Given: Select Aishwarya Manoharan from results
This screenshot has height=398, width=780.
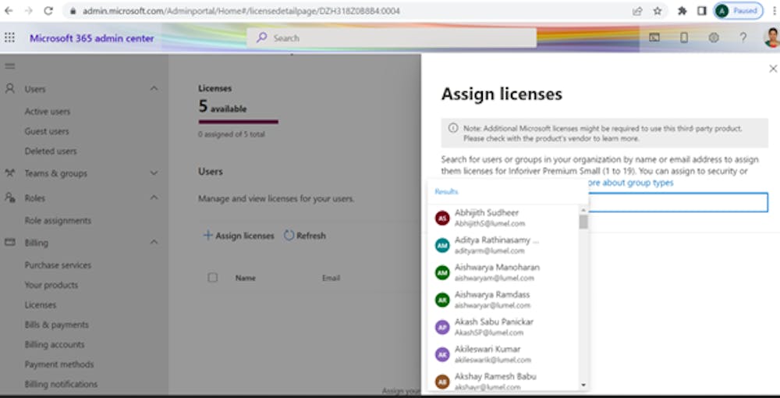Looking at the screenshot, I should coord(502,272).
